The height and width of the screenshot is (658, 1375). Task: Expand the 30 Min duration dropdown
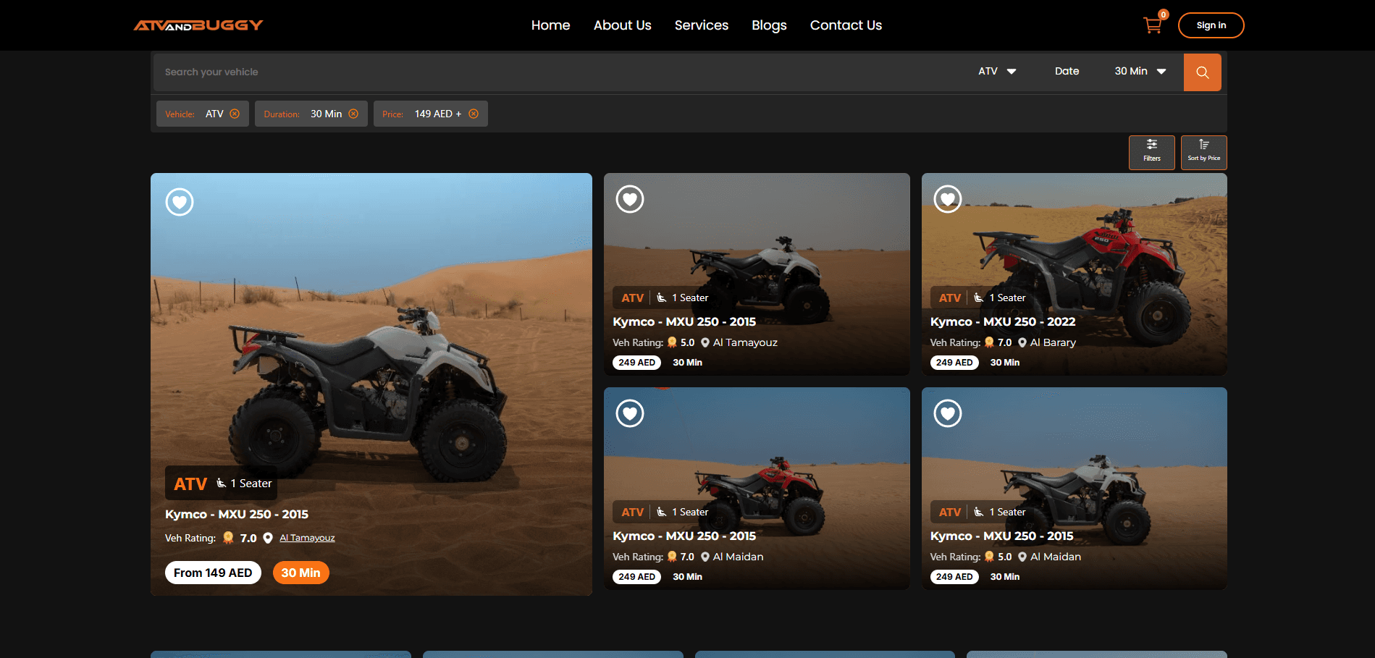coord(1140,71)
